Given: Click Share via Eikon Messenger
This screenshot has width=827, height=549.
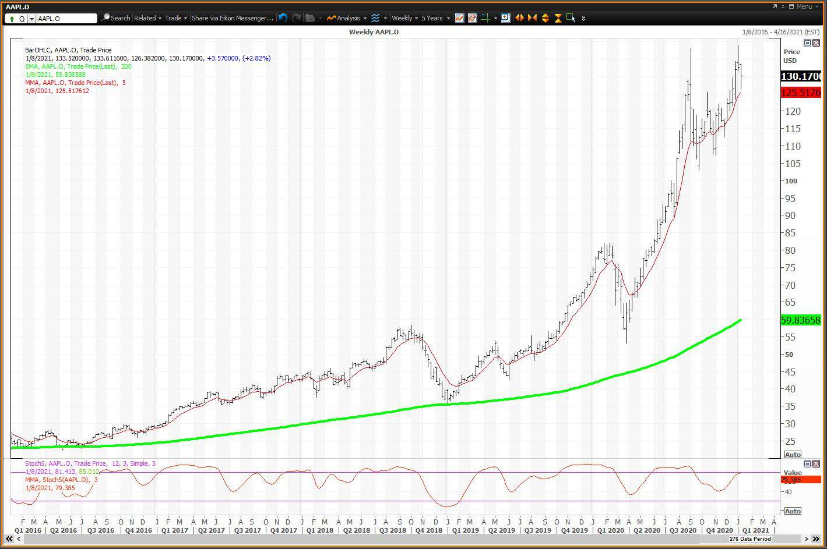Looking at the screenshot, I should pos(233,18).
